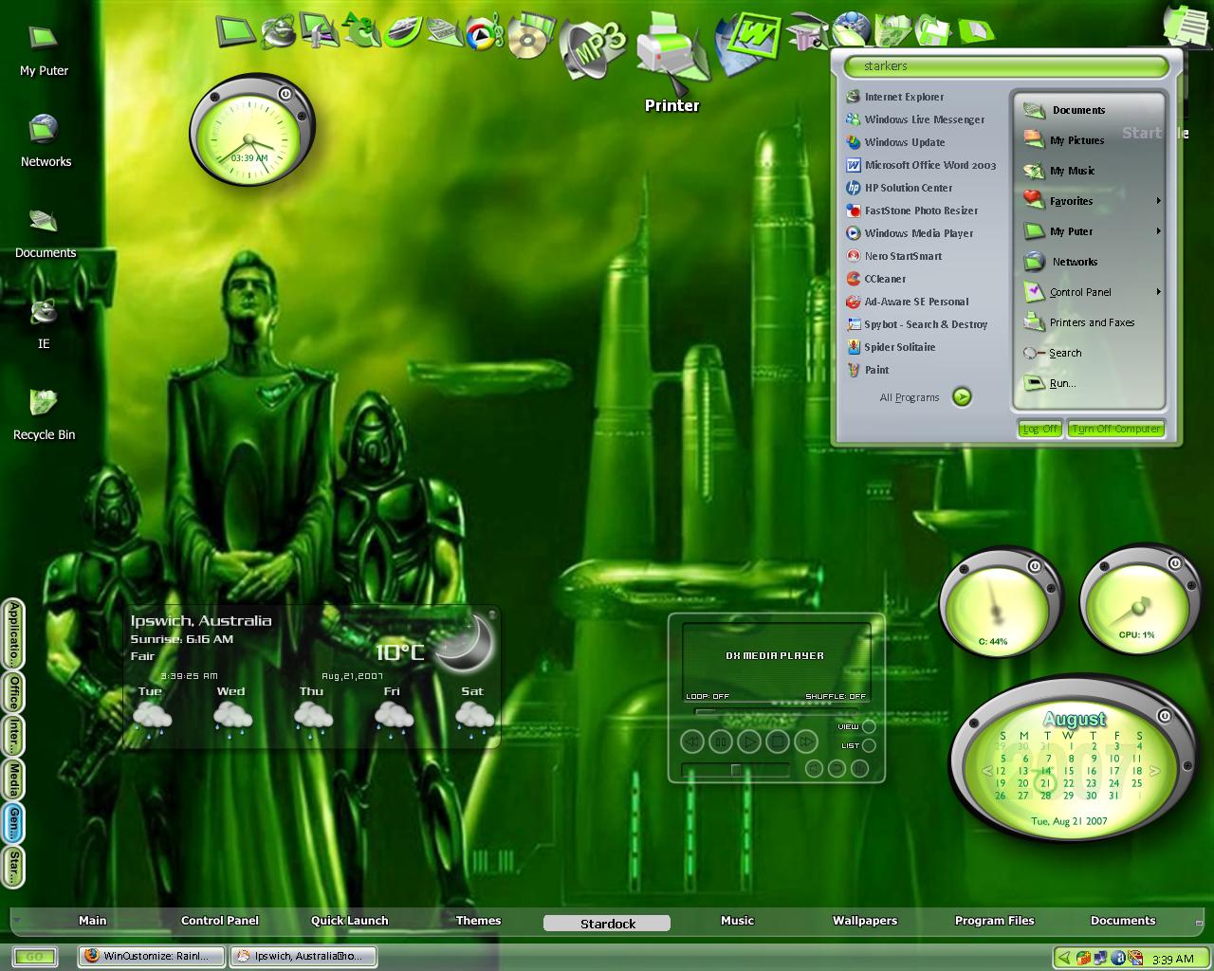Image resolution: width=1214 pixels, height=971 pixels.
Task: Open the Printer icon in the dock
Action: 671,55
